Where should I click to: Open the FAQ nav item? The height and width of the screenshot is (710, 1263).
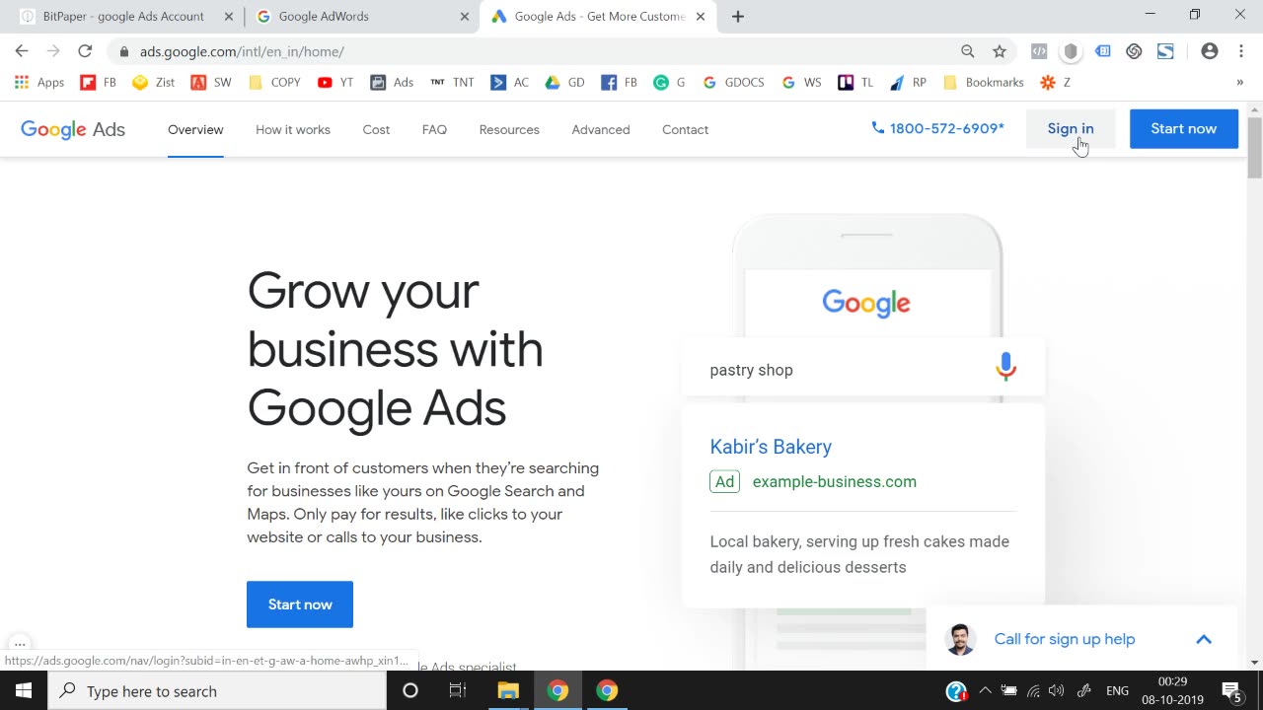[x=434, y=129]
